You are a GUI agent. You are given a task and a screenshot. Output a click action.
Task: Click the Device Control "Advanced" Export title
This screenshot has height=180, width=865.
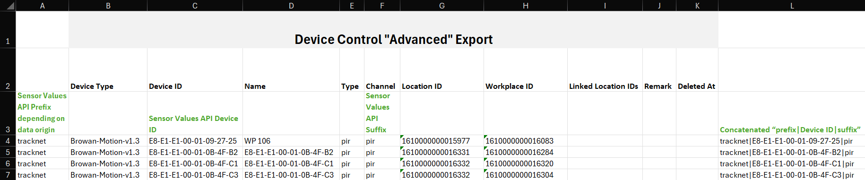point(394,39)
